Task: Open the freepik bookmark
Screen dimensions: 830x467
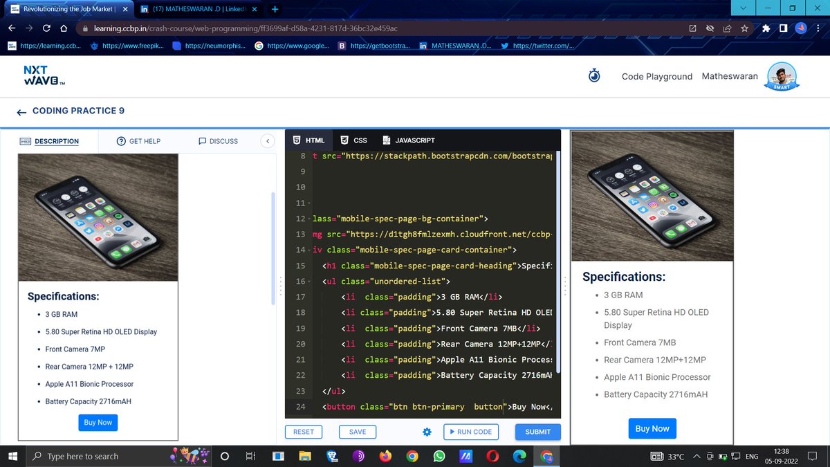Action: coord(126,46)
